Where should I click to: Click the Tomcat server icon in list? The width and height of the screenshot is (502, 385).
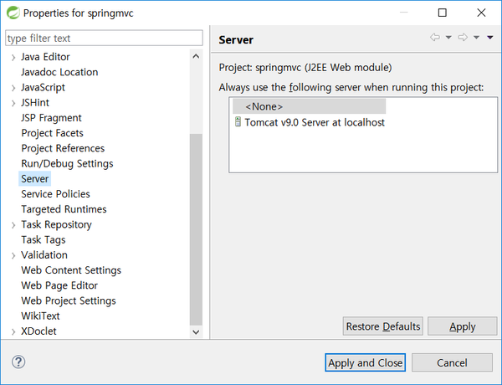pos(238,121)
